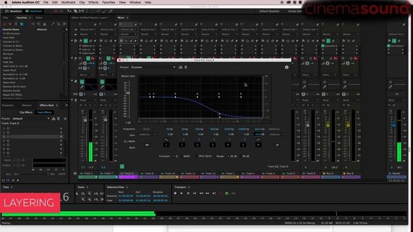Toggle power for effects slot 1
The height and width of the screenshot is (232, 413).
[8, 129]
